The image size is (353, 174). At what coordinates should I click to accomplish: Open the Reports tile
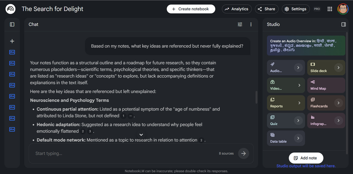tap(286, 103)
